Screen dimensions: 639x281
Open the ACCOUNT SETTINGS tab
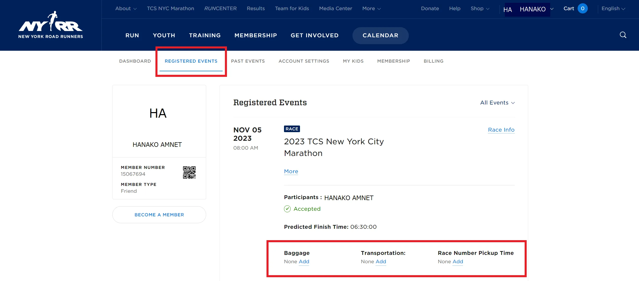[x=304, y=61]
